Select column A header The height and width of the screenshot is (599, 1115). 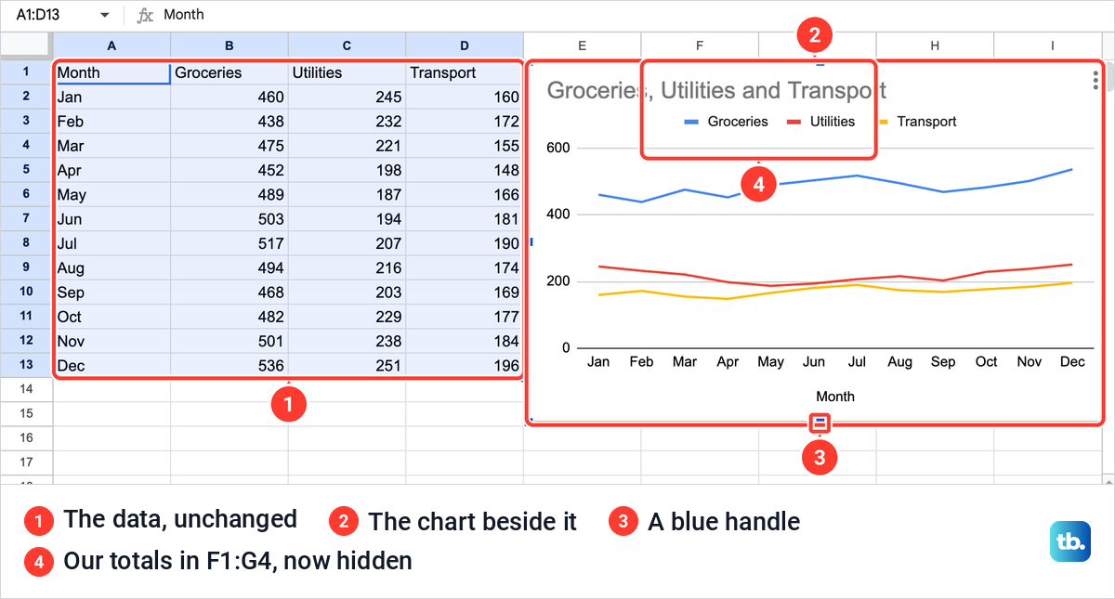point(111,45)
